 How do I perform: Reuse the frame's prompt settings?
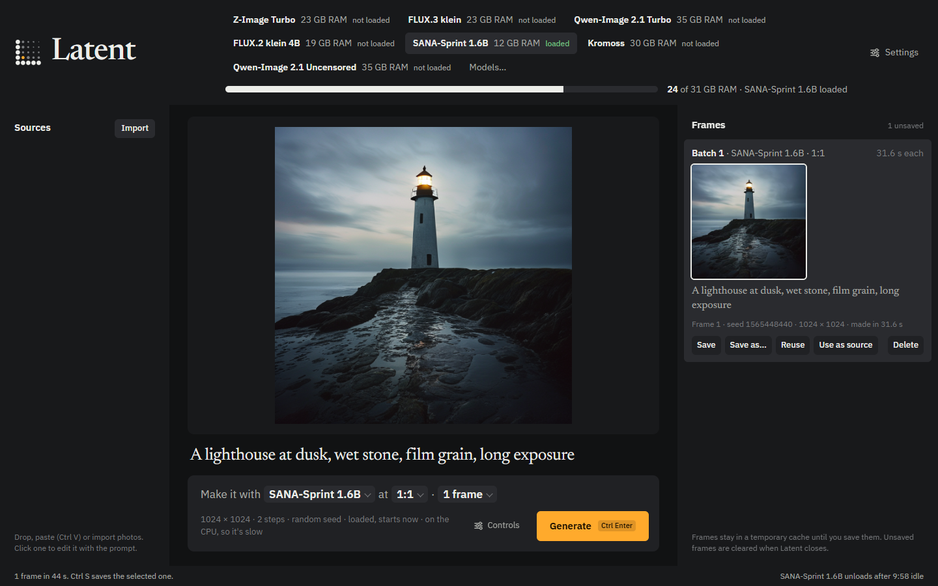click(x=793, y=345)
